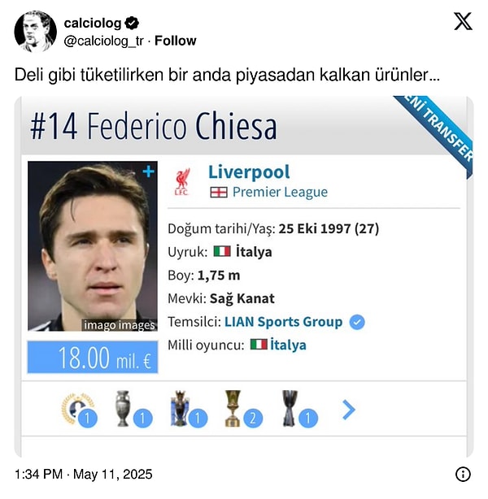Open the tweet timestamp link

click(83, 475)
